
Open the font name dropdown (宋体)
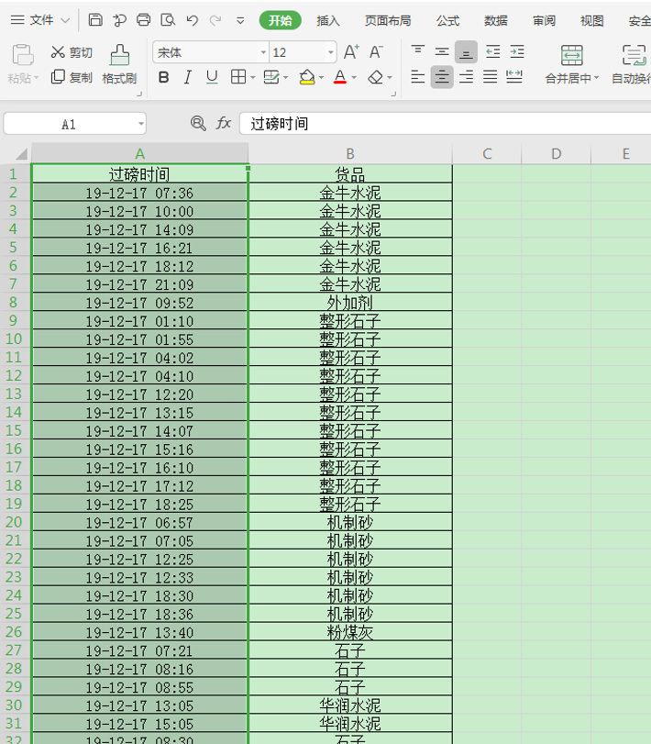click(264, 52)
